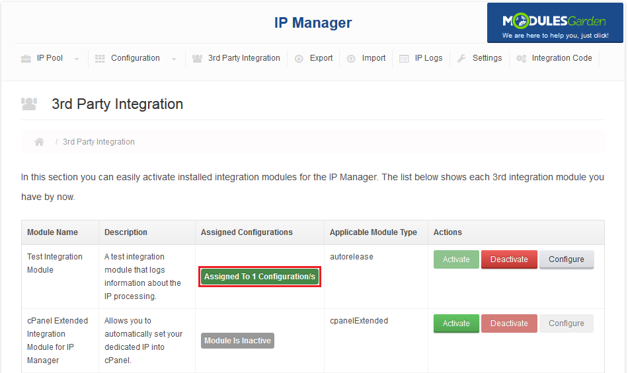Click the Module Is Inactive badge
Screen dimensions: 628x373
pos(237,341)
